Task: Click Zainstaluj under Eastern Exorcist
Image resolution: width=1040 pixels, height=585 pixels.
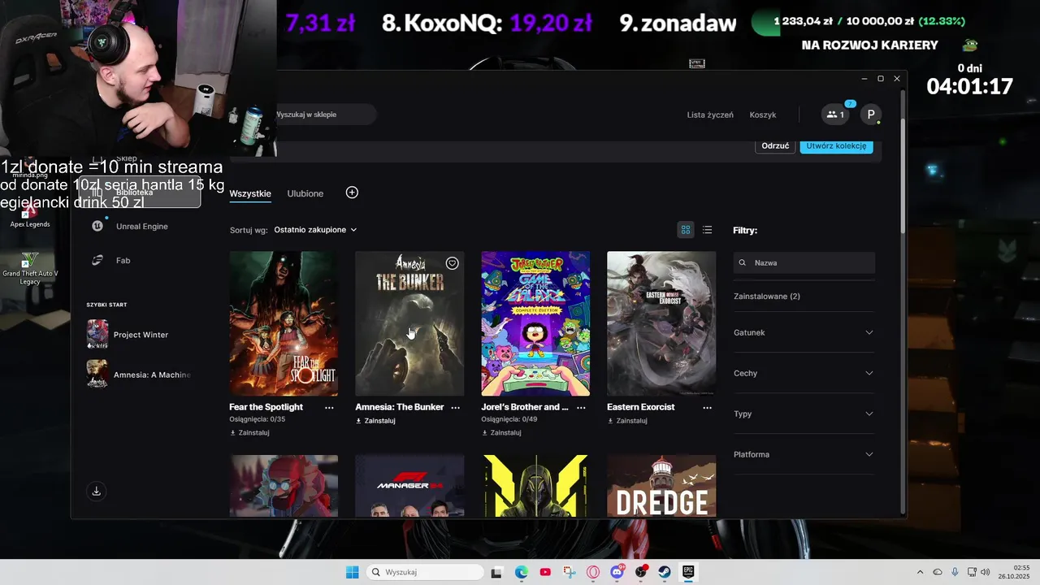Action: [627, 421]
